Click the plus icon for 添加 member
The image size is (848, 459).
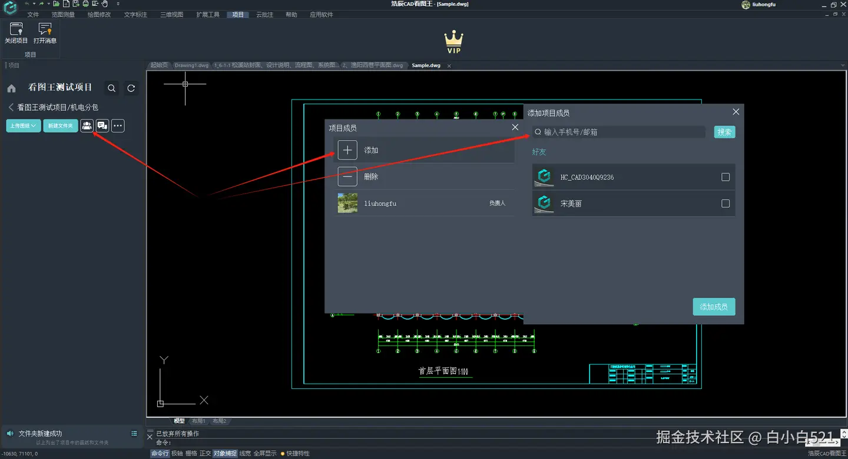[347, 150]
